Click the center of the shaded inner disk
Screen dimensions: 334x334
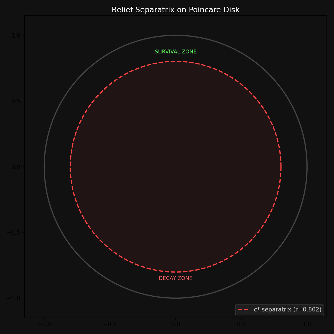tap(176, 167)
